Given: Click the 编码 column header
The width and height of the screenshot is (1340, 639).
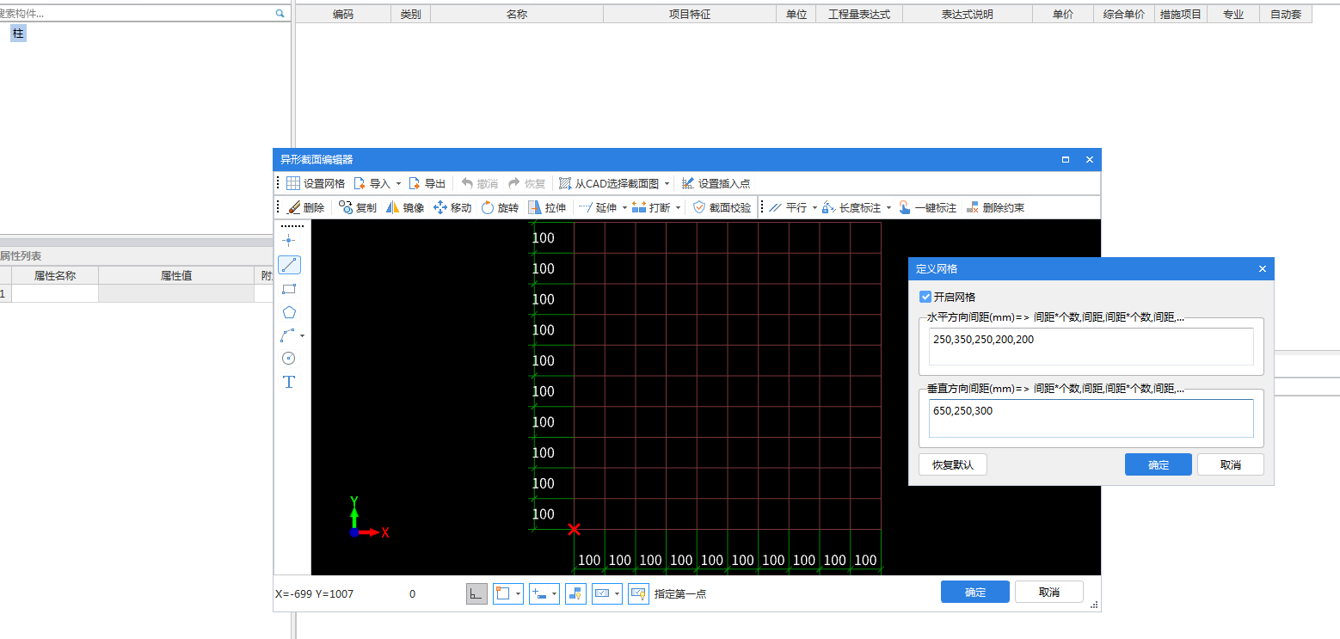Looking at the screenshot, I should coord(343,15).
